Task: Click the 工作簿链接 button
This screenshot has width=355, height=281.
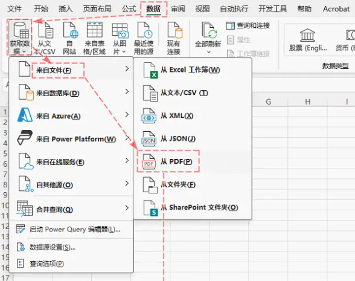Action: coord(248,54)
